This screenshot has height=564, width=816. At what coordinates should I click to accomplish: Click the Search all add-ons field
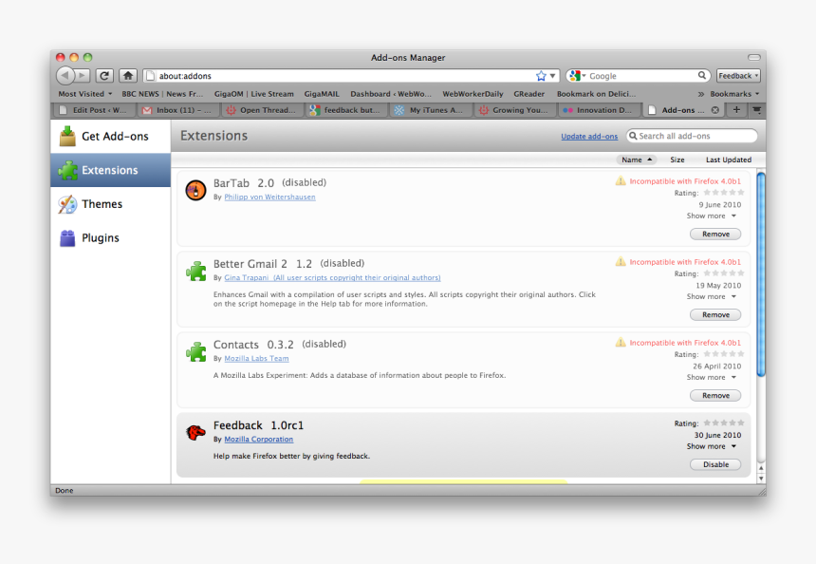coord(692,136)
